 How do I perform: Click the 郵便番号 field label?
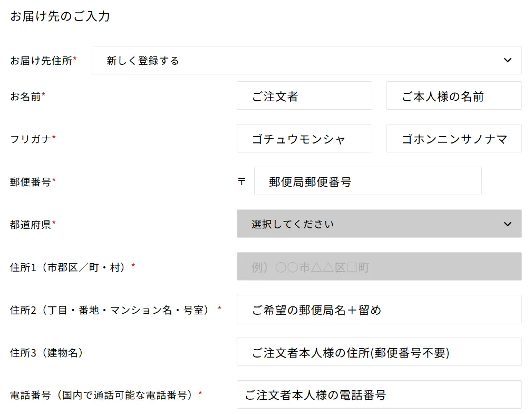click(x=31, y=182)
